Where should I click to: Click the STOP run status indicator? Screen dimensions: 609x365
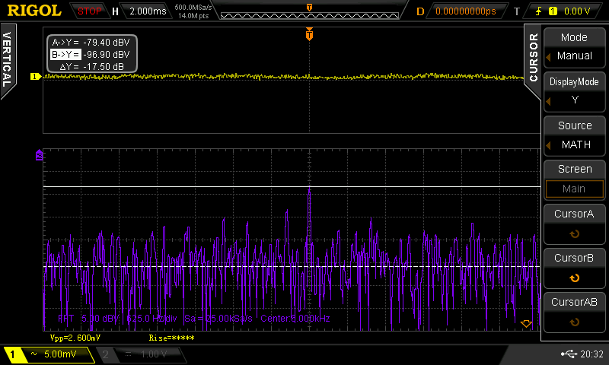pos(89,11)
